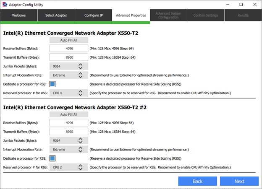The image size is (262, 189).
Task: Click the adapter #2 'Transmit Buffers (Bytes):' label
Action: [x=21, y=132]
